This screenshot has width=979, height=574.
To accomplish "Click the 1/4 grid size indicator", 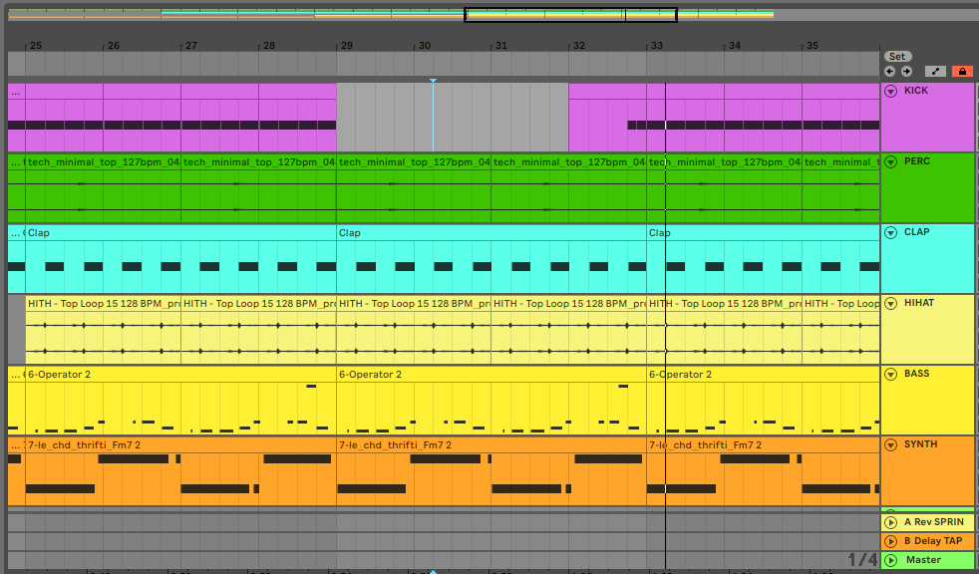I will 861,560.
